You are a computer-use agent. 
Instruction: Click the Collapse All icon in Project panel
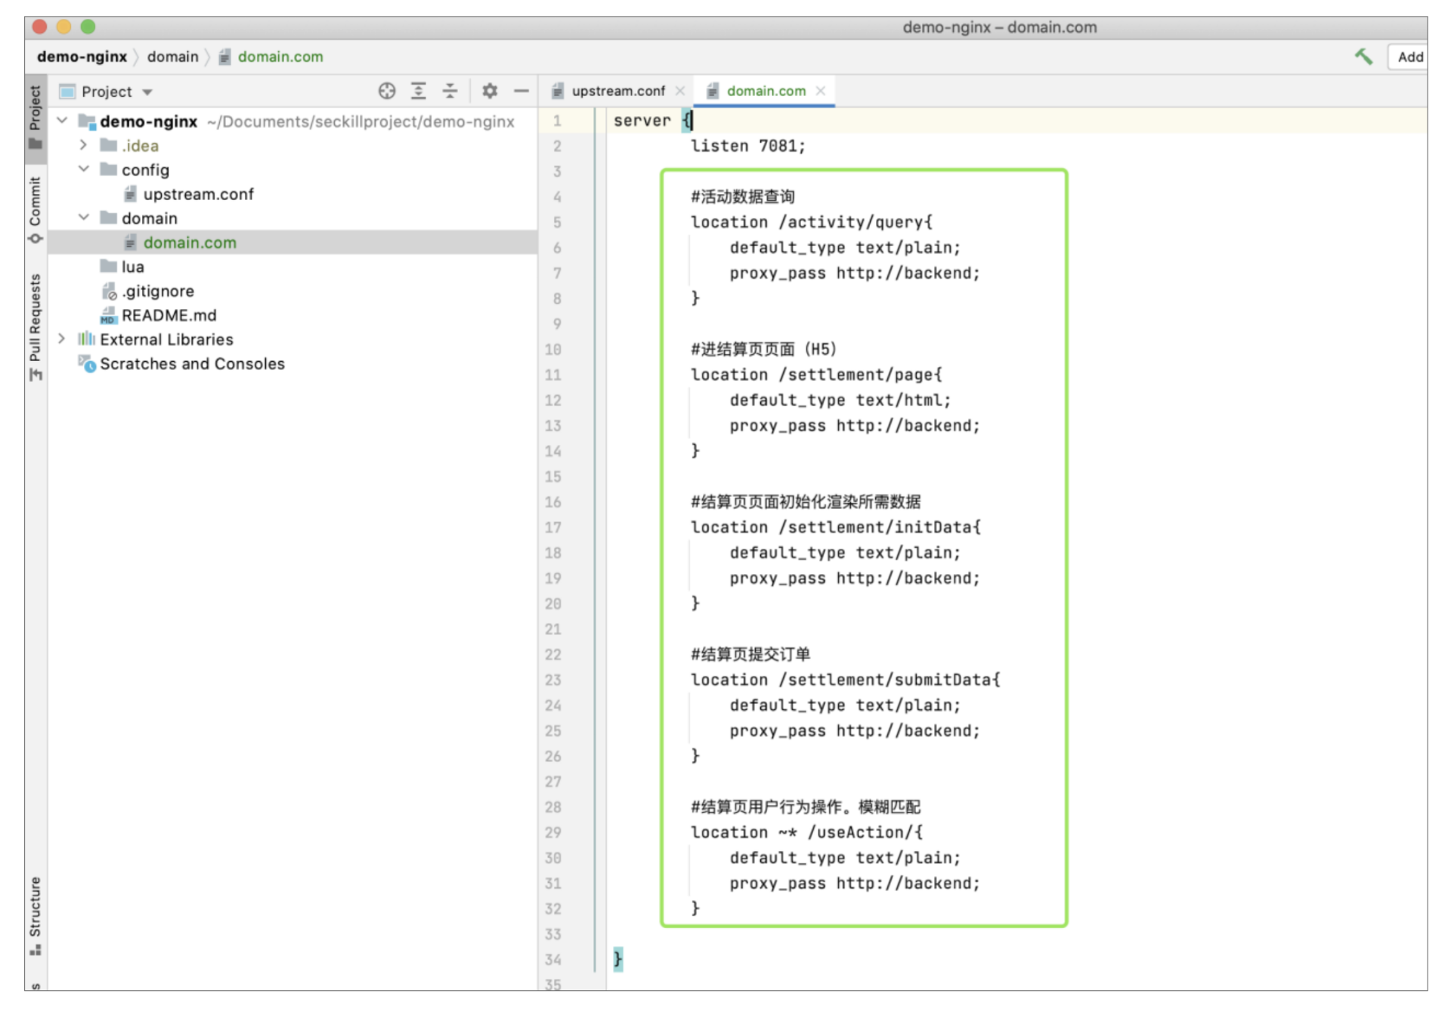click(450, 91)
